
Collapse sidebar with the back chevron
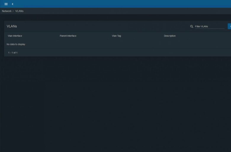[x=12, y=4]
